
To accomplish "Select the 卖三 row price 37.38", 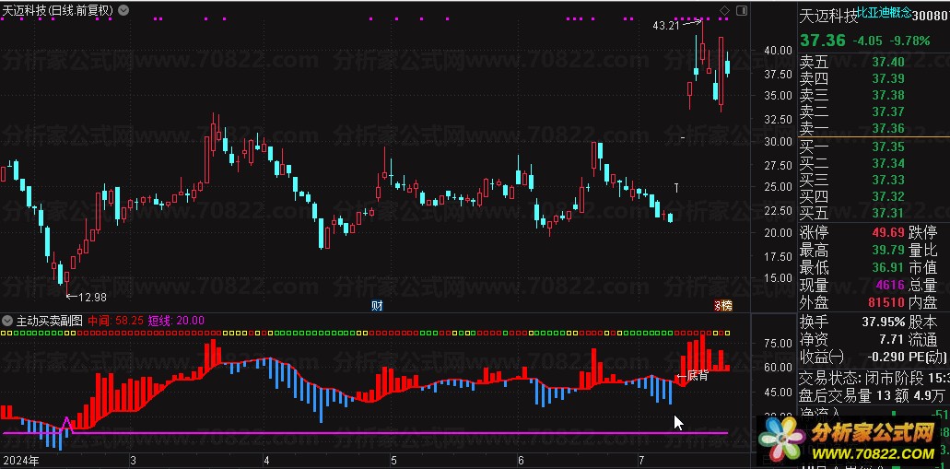I will [x=888, y=95].
